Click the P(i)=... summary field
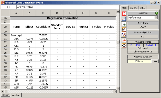 point(139,61)
